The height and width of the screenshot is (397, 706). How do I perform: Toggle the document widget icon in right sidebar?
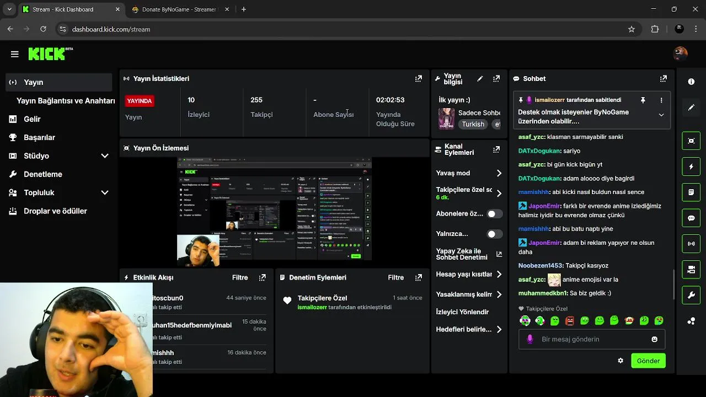(691, 192)
